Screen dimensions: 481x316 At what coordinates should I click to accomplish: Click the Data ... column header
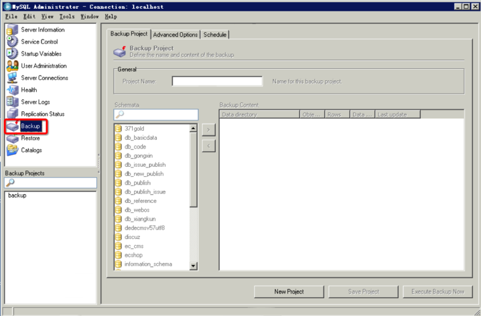tap(363, 114)
